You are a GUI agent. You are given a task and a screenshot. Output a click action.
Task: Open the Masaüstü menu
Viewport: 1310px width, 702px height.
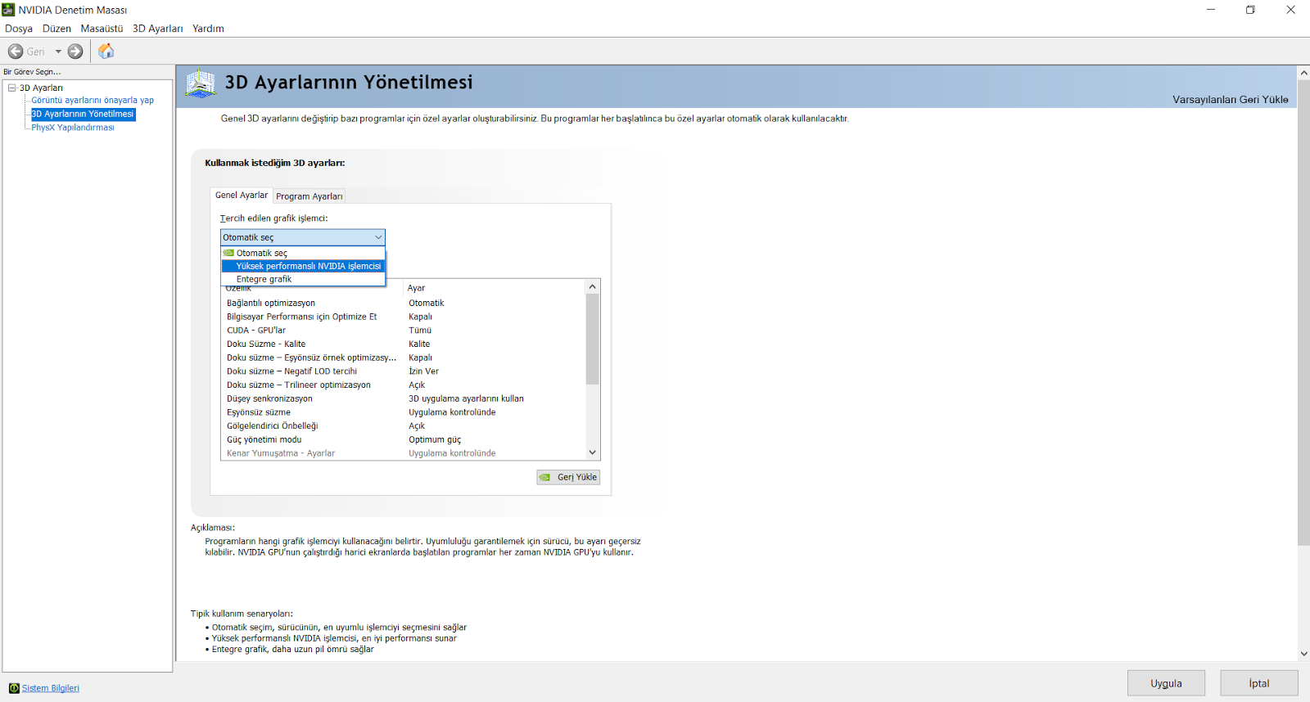click(102, 29)
